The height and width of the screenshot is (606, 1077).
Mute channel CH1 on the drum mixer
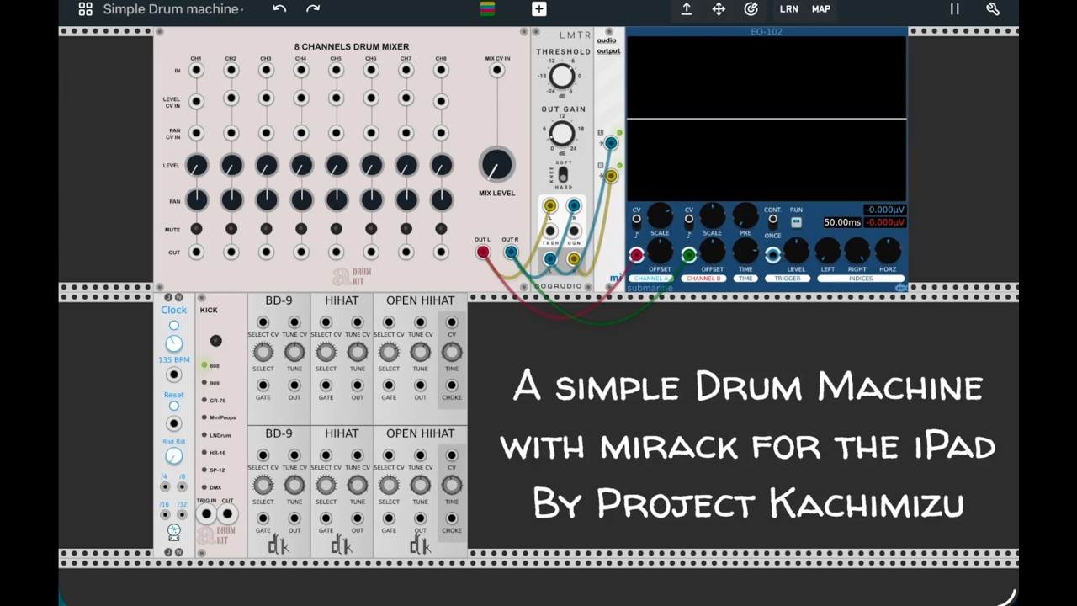click(x=196, y=229)
